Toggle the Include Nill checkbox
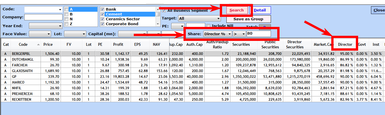 (x=208, y=26)
